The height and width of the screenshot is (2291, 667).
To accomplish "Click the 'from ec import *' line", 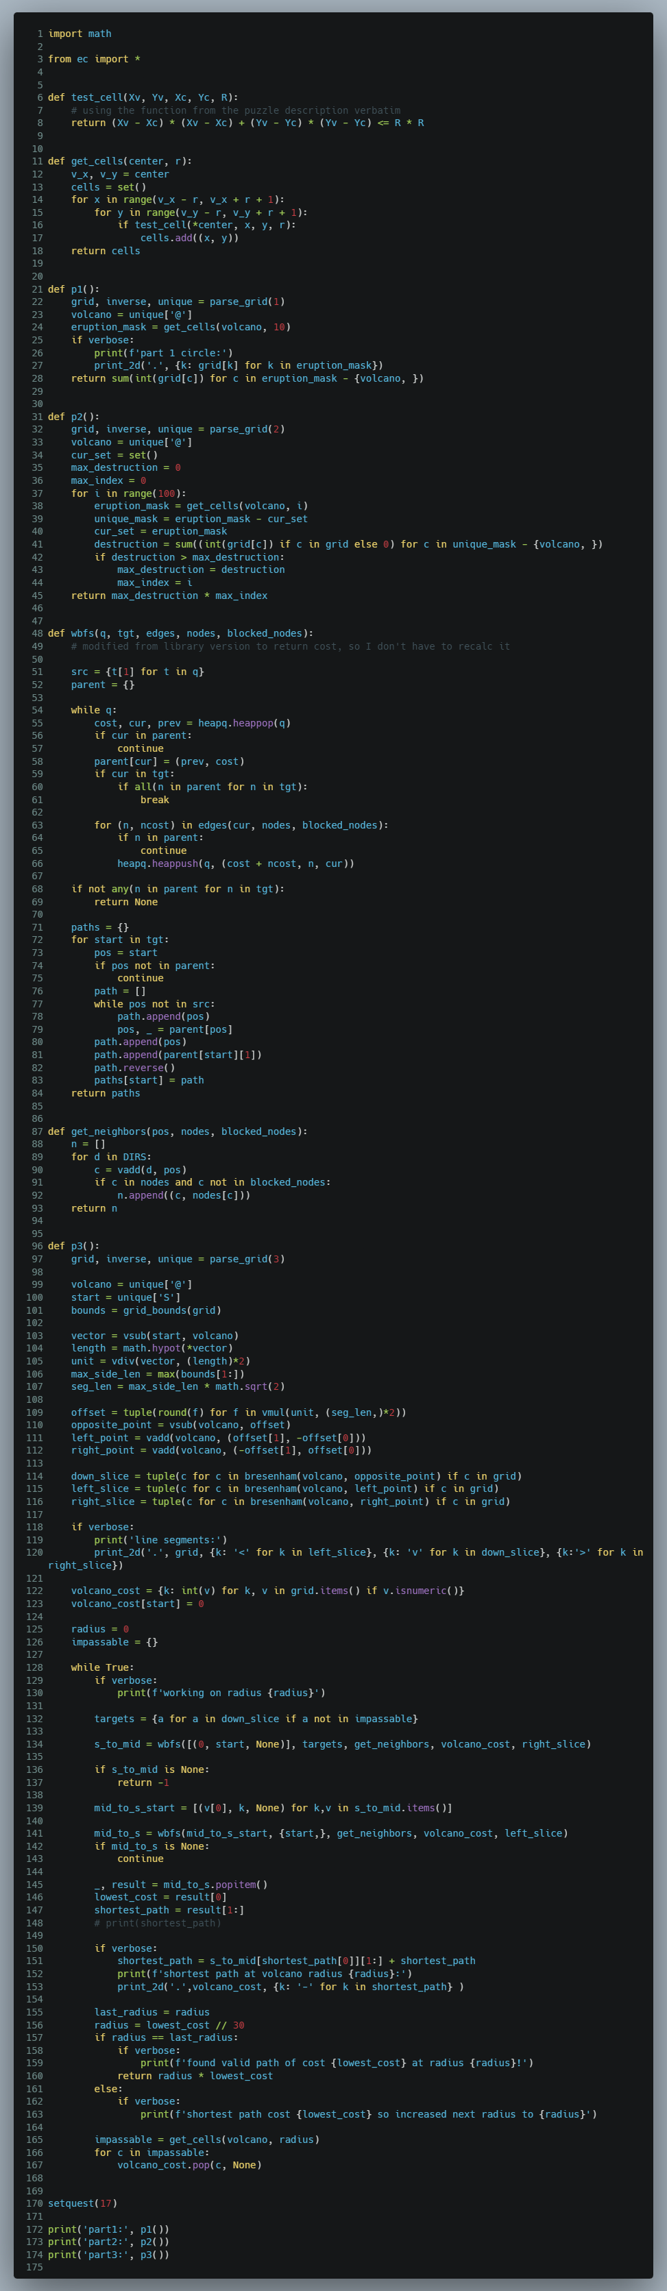I will point(93,60).
